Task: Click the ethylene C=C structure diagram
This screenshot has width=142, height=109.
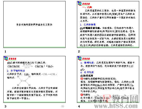Action: pos(24,81)
